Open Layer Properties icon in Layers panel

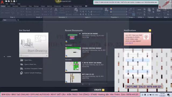point(76,10)
